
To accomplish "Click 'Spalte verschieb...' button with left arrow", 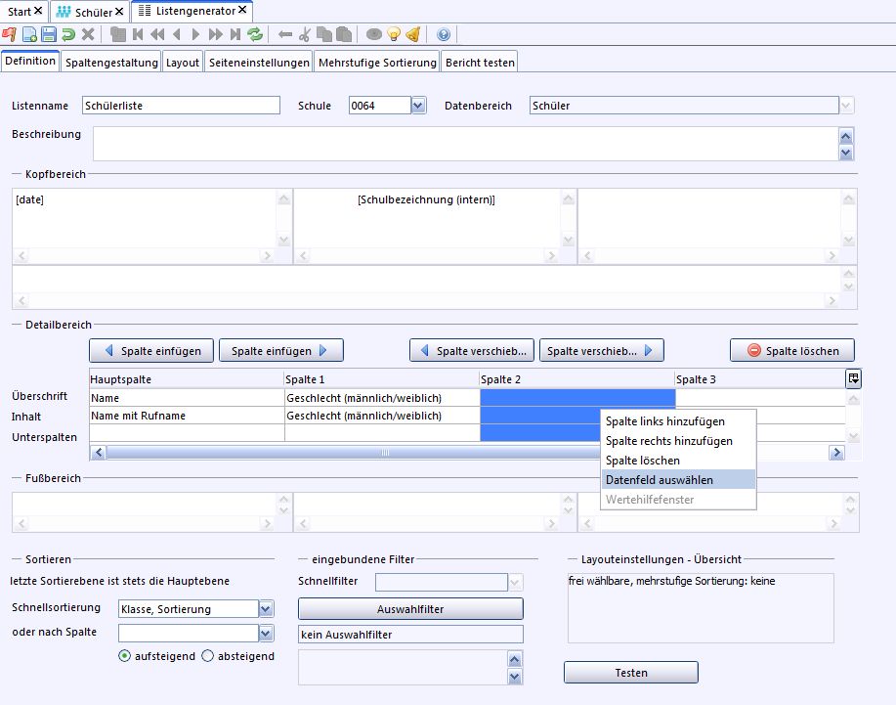I will (x=472, y=350).
